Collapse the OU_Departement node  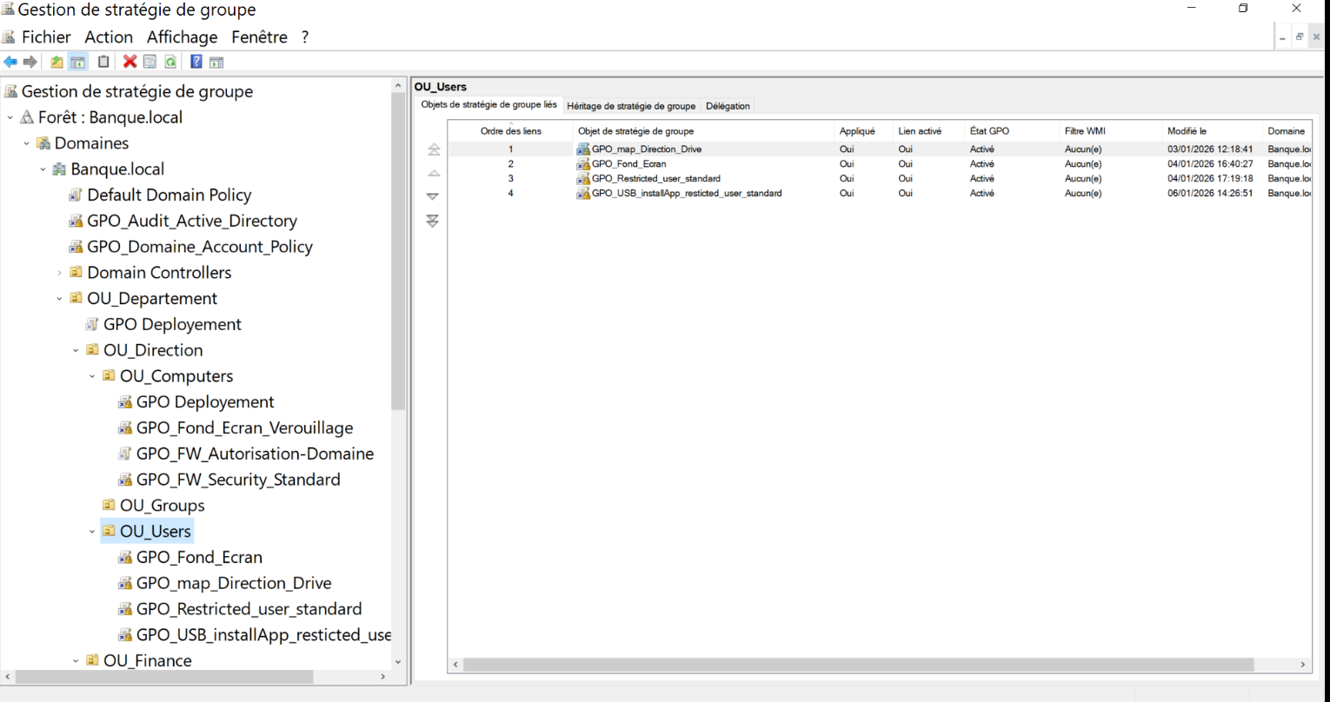tap(60, 299)
